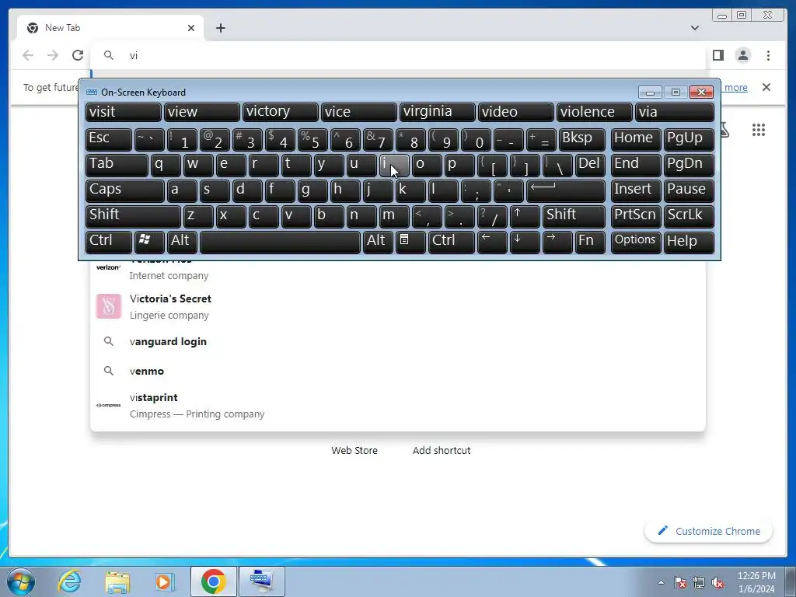Click the right arrow key
The width and height of the screenshot is (796, 597).
pos(557,243)
